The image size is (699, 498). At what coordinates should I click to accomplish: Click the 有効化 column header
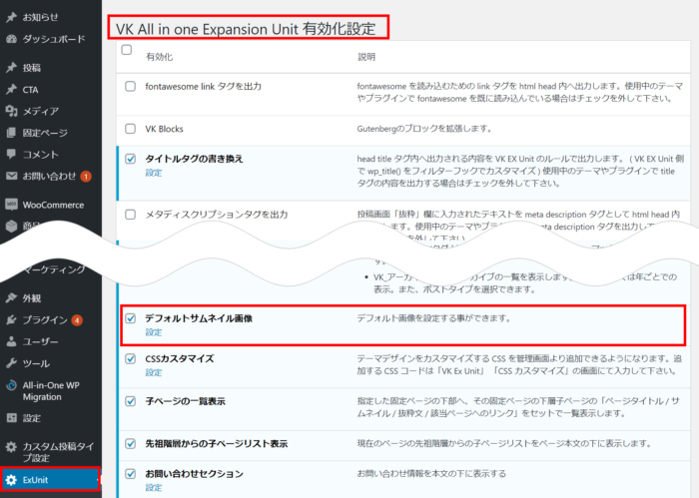[159, 57]
